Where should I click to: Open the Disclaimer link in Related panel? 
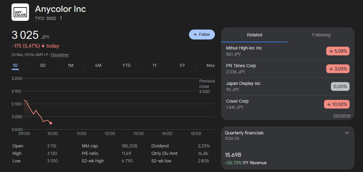[x=342, y=115]
